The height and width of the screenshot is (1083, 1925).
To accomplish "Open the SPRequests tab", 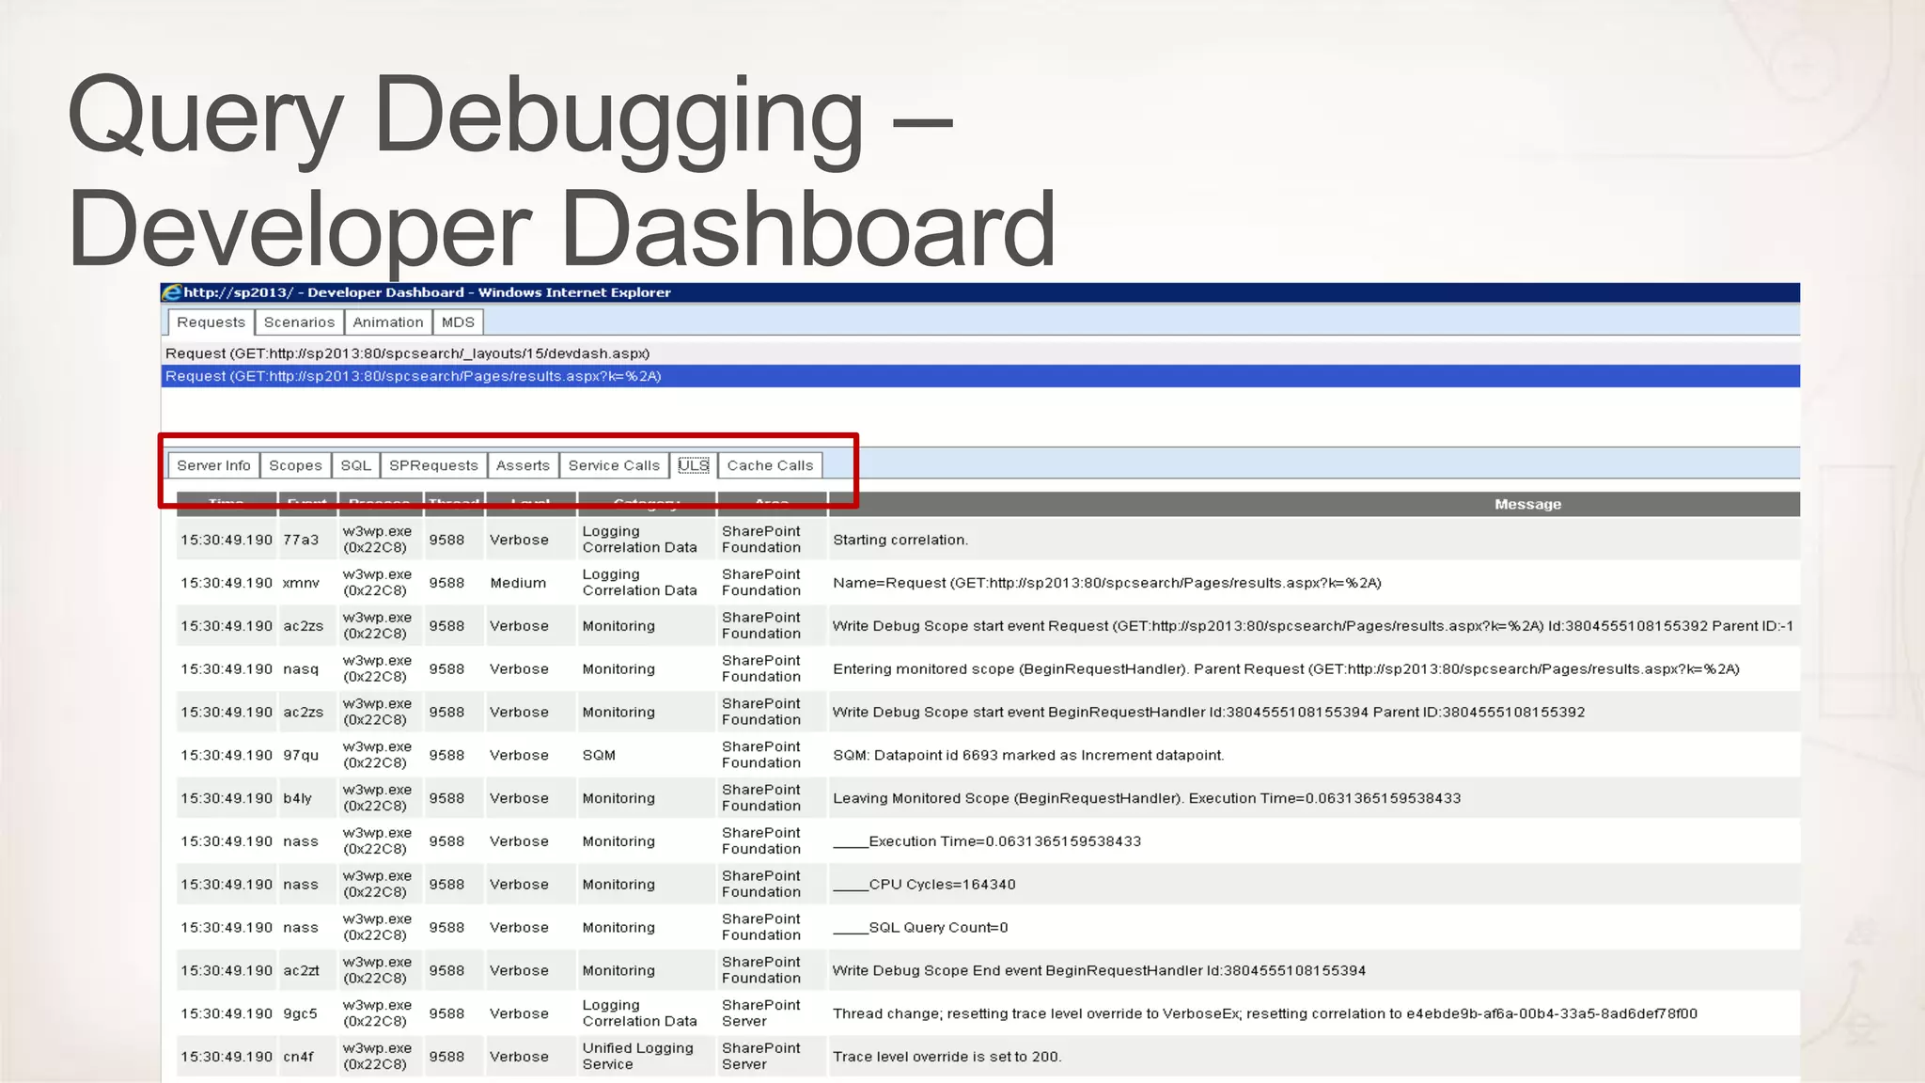I will pos(433,465).
